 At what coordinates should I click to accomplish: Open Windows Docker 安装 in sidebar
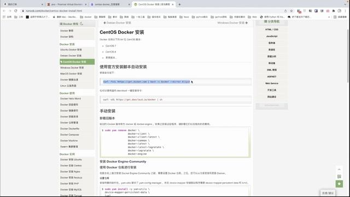click(x=72, y=68)
